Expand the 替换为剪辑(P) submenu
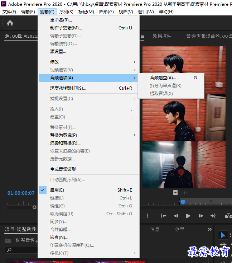232x263 pixels. (x=88, y=135)
